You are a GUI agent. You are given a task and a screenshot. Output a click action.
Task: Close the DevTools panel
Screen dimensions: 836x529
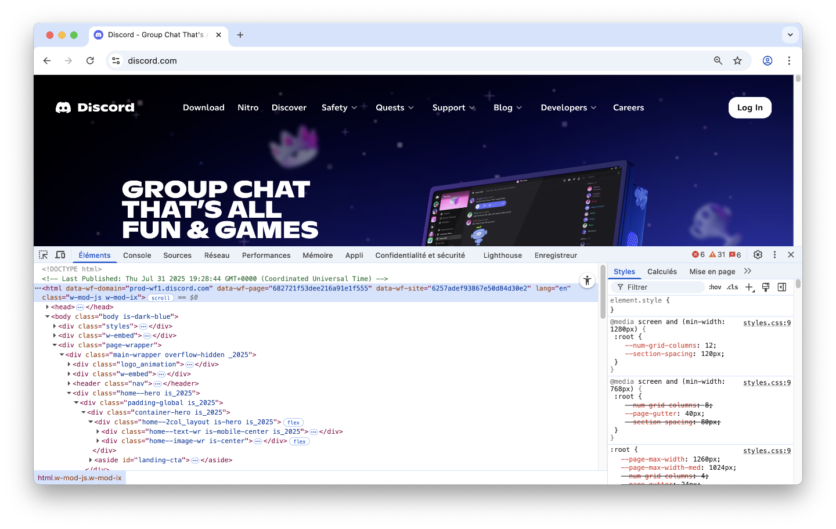pos(791,255)
